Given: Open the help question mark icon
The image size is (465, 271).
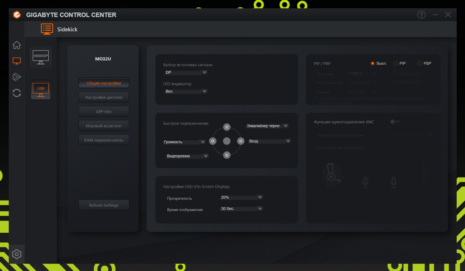Looking at the screenshot, I should (421, 15).
